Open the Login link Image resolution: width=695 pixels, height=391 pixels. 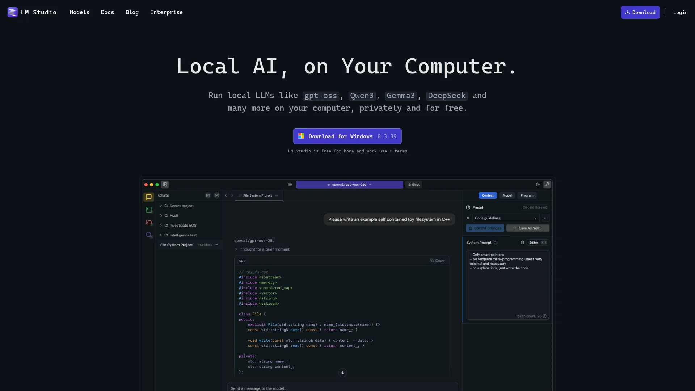click(x=681, y=12)
